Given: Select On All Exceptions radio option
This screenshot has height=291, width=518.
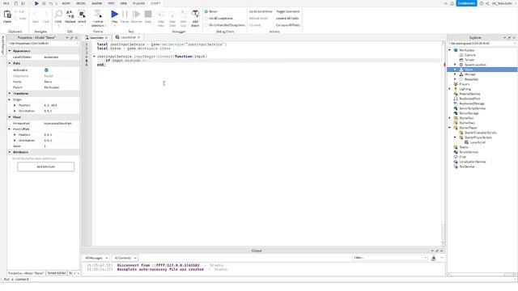Looking at the screenshot, I should (206, 19).
